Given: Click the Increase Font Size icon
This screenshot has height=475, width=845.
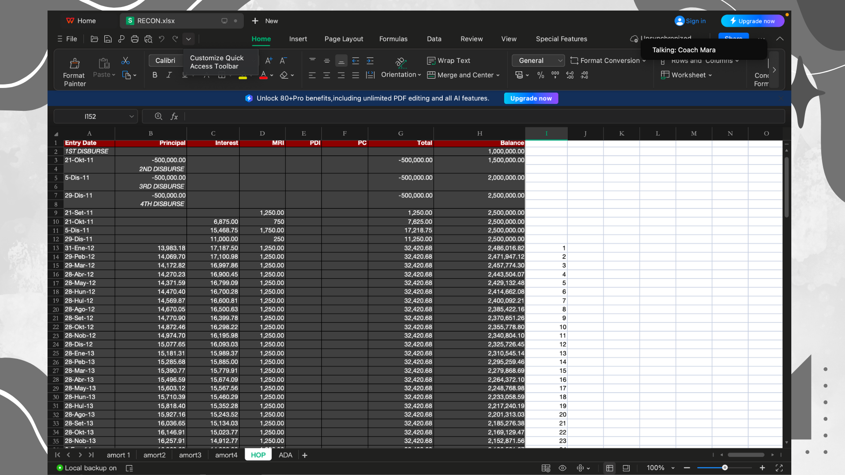Looking at the screenshot, I should coord(268,61).
